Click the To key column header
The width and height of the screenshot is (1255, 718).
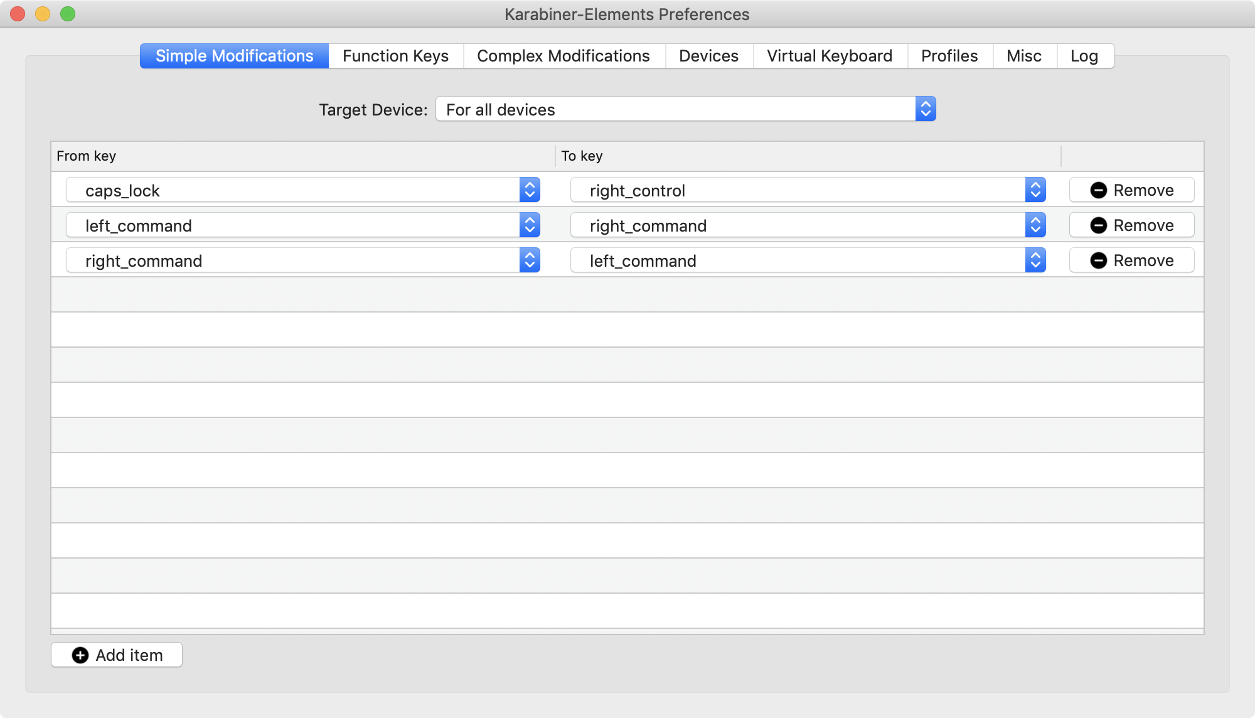click(808, 156)
